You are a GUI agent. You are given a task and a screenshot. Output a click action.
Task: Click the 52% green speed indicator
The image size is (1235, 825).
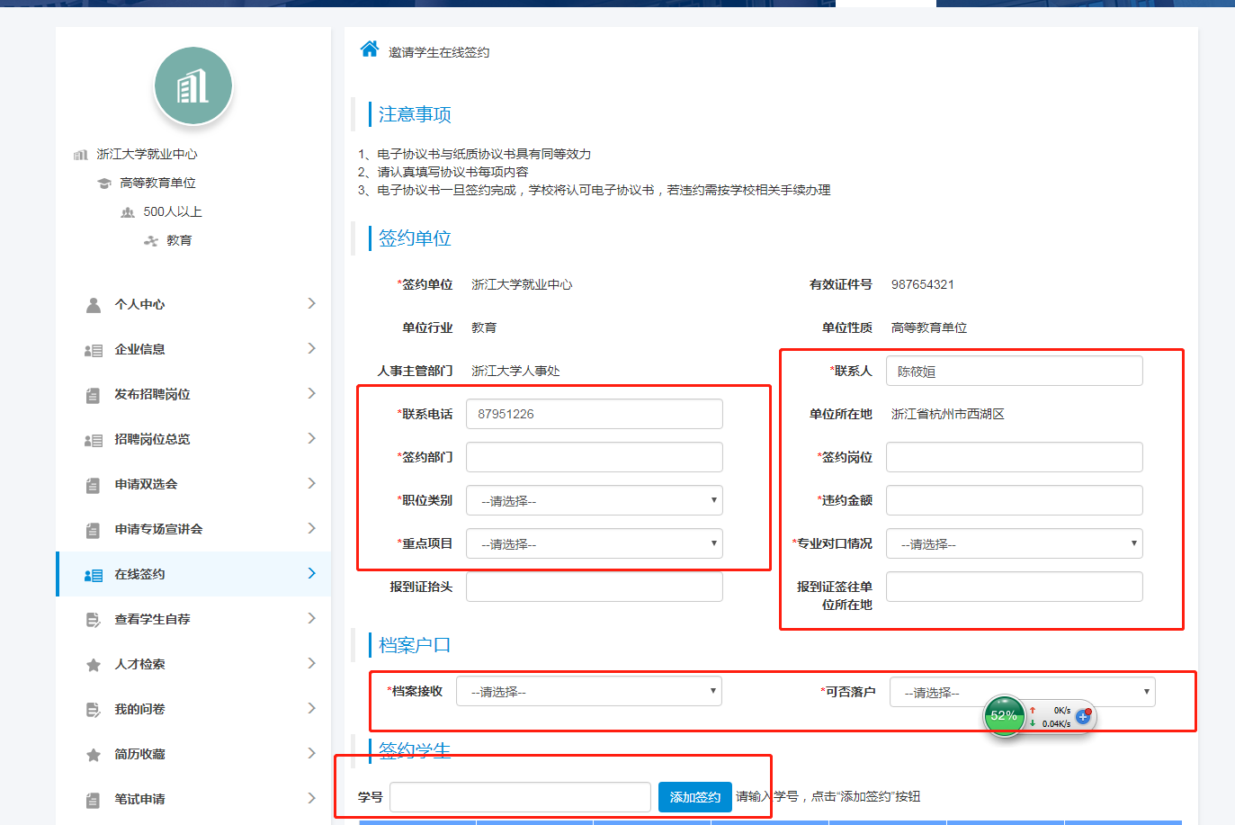[x=1004, y=716]
